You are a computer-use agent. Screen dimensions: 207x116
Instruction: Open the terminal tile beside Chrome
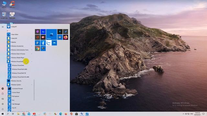[43, 48]
